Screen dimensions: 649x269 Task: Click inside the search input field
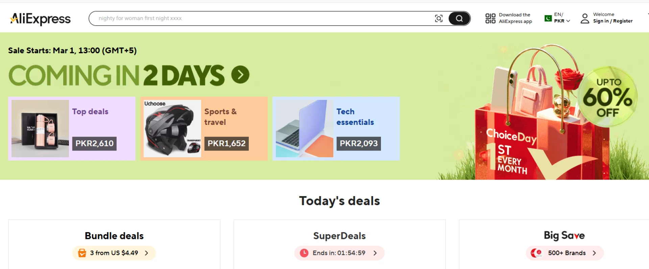pyautogui.click(x=237, y=18)
